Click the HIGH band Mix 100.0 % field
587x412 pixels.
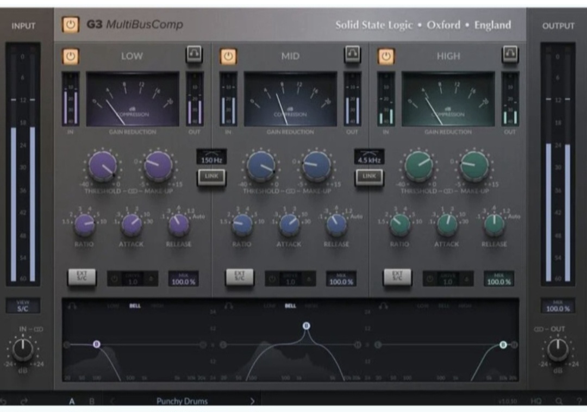(x=498, y=279)
